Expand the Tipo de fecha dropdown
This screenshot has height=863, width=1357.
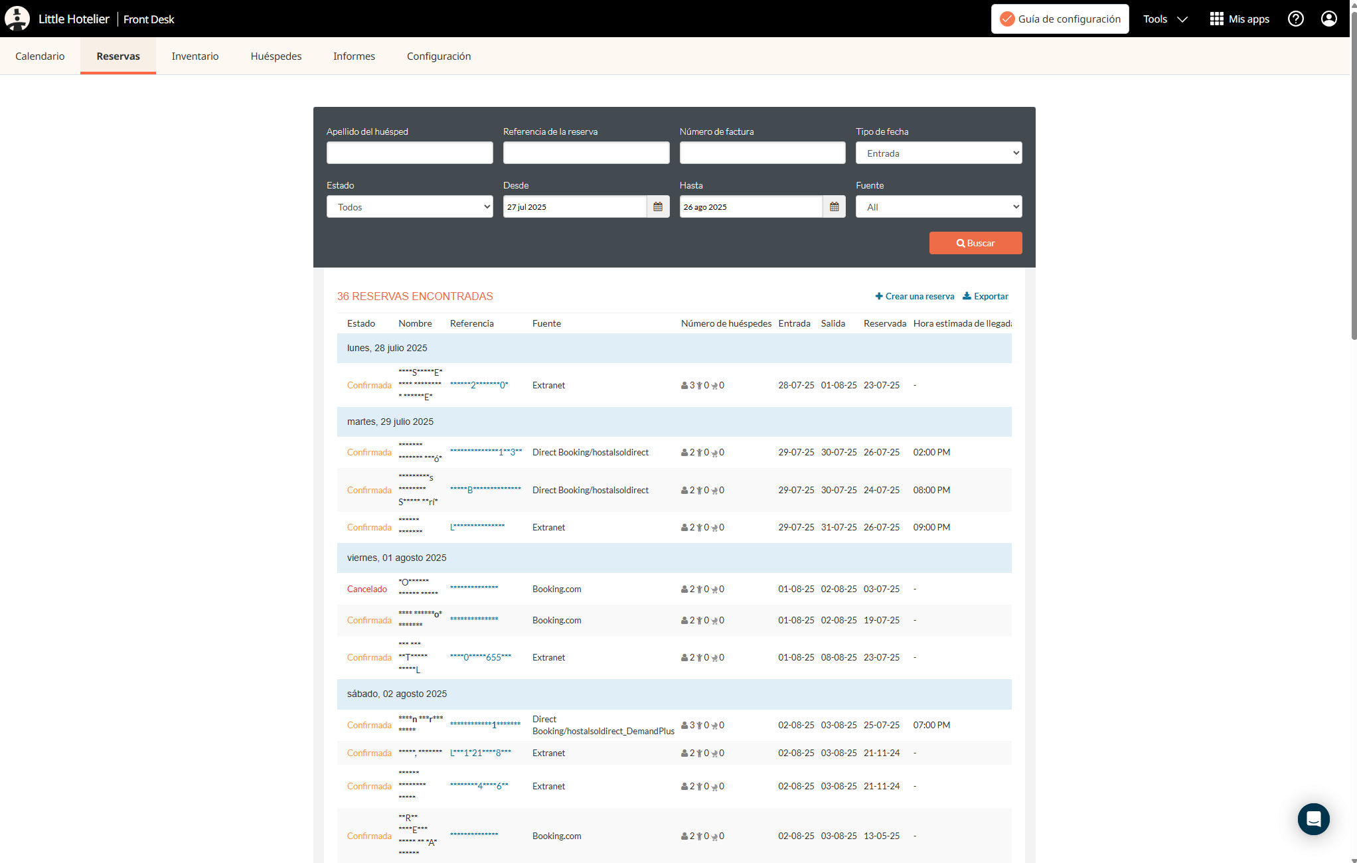[938, 153]
